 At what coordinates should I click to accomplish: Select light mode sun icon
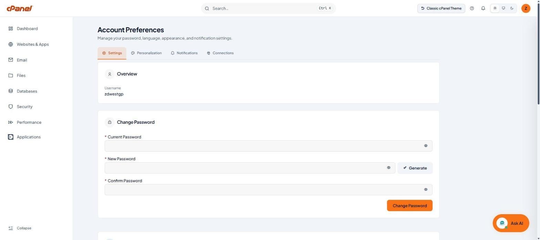pos(495,8)
